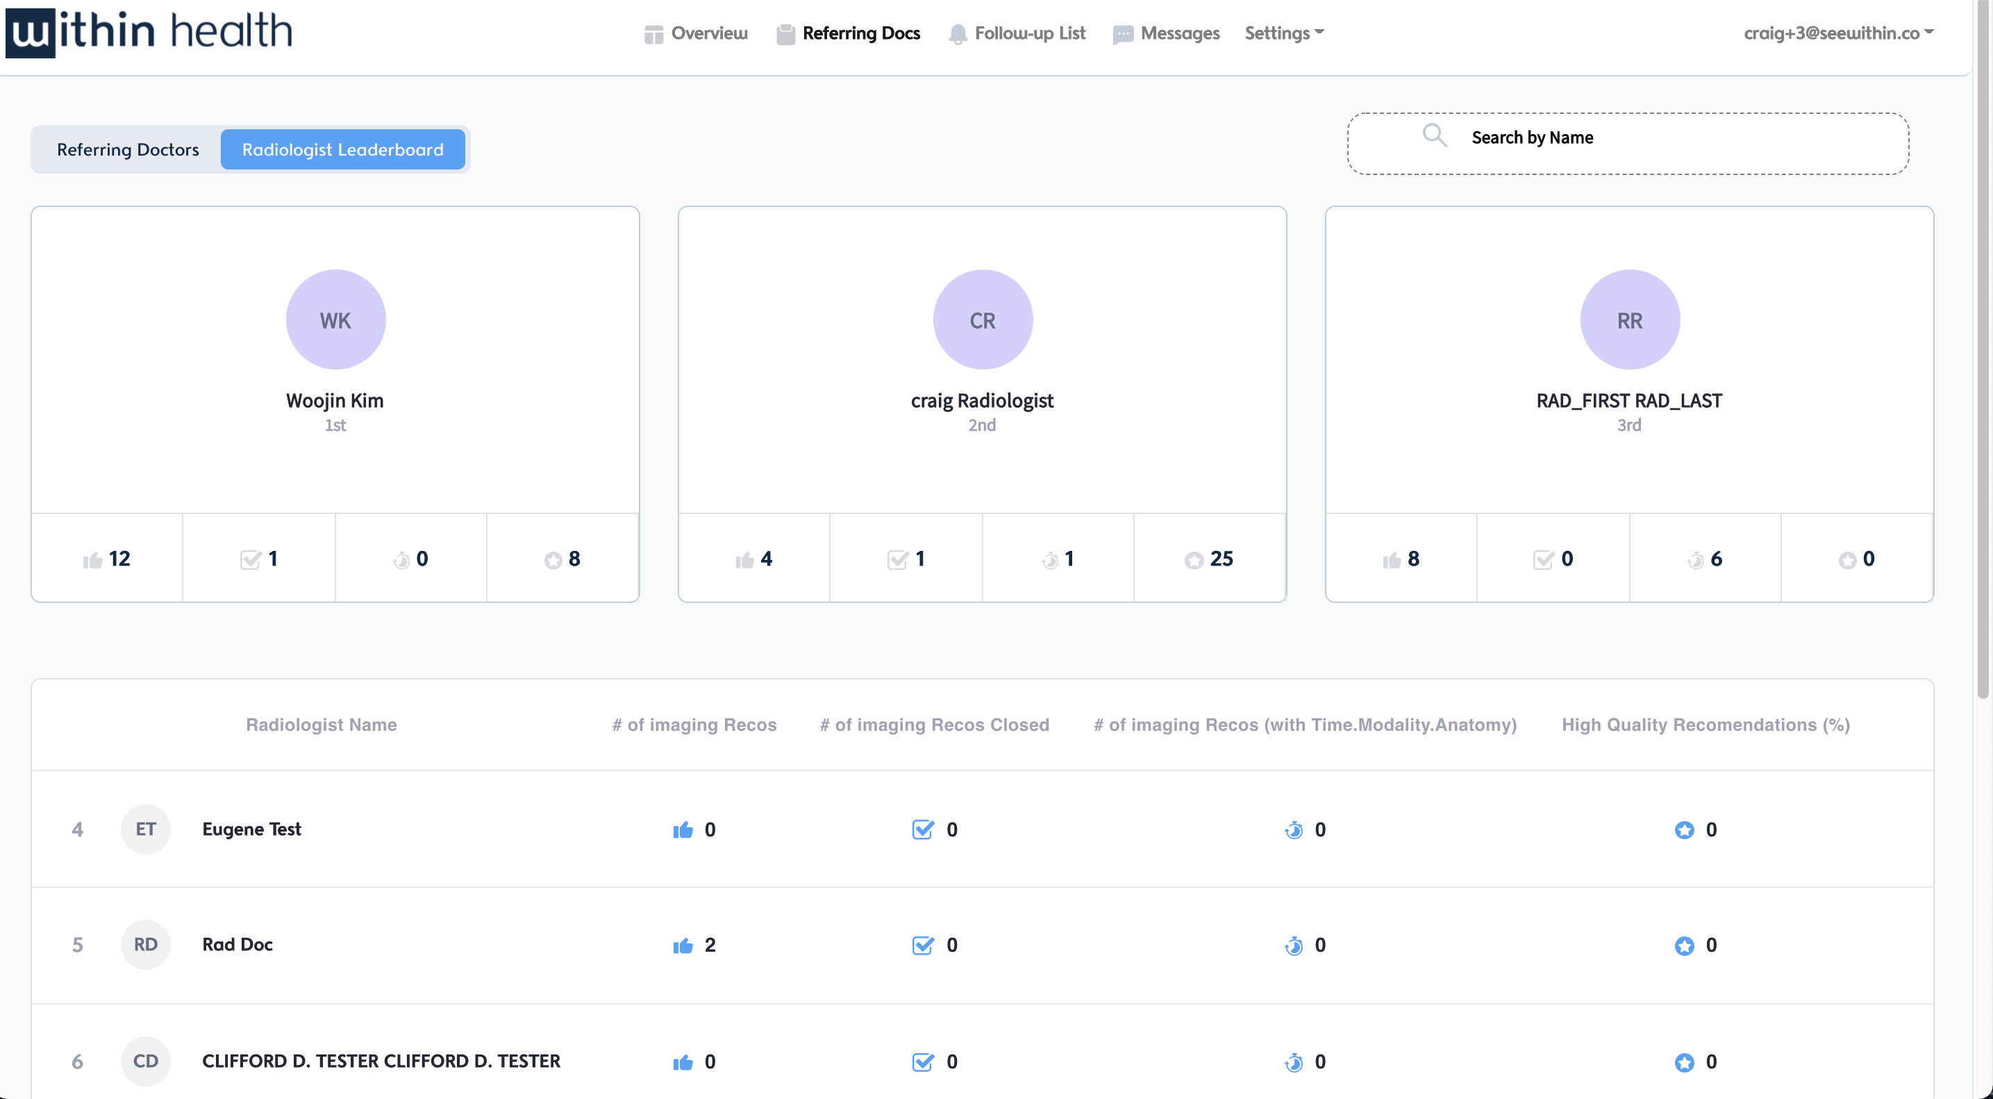Click Eugene Test's closed recos checkmark icon
The height and width of the screenshot is (1099, 1993).
(x=922, y=829)
